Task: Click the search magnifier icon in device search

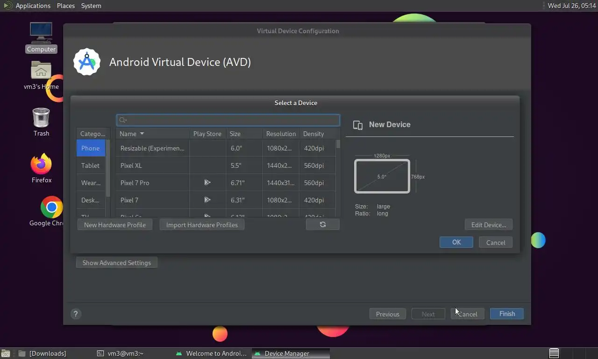Action: (123, 120)
